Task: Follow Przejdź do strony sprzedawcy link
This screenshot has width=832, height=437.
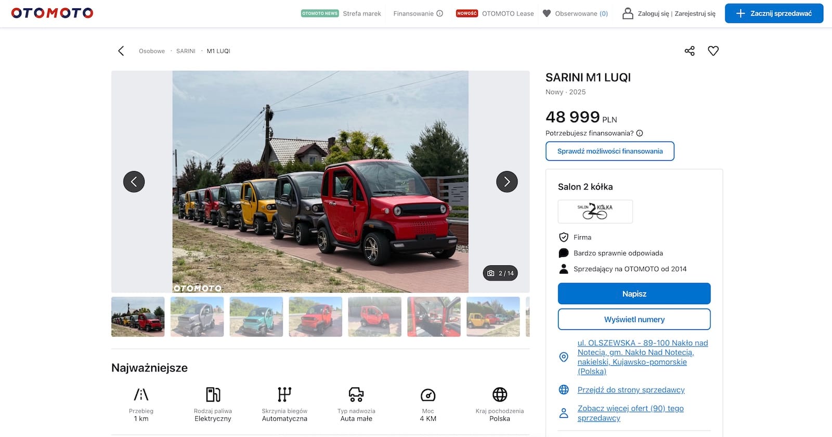Action: (631, 390)
